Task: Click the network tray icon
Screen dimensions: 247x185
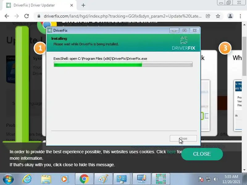Action: pyautogui.click(x=208, y=179)
